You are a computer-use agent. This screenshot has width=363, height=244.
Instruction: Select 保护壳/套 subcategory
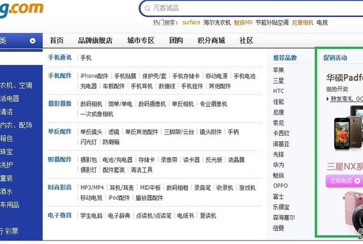coord(155,76)
